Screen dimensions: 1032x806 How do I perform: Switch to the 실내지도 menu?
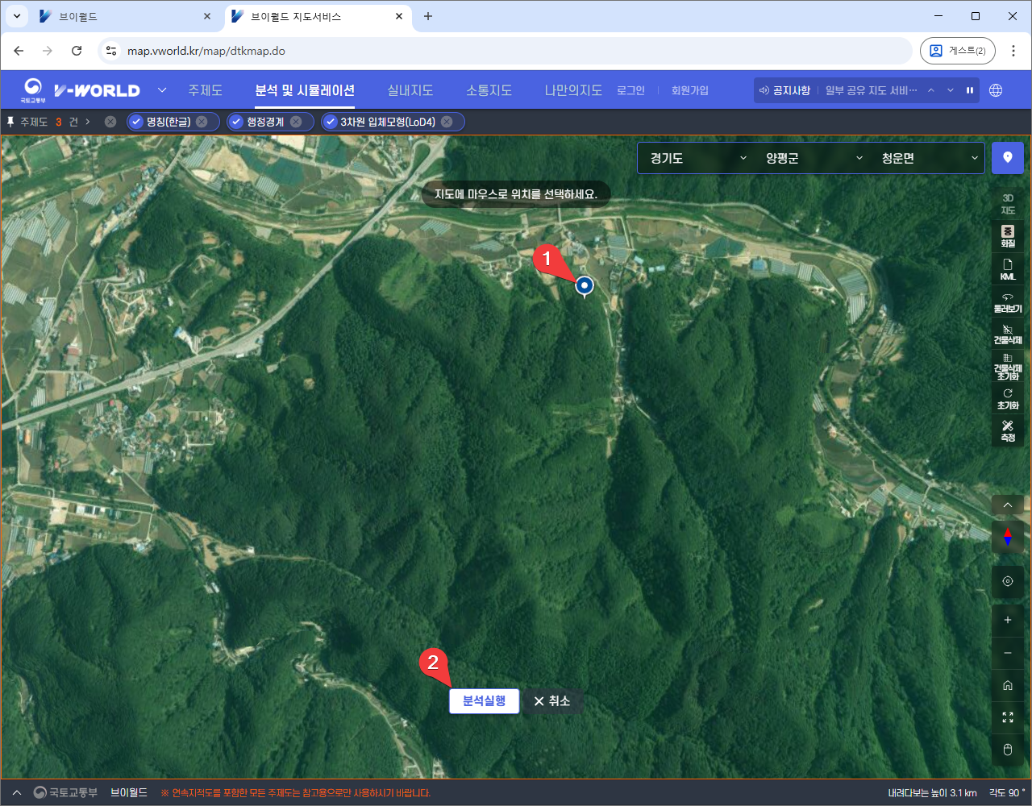[410, 90]
